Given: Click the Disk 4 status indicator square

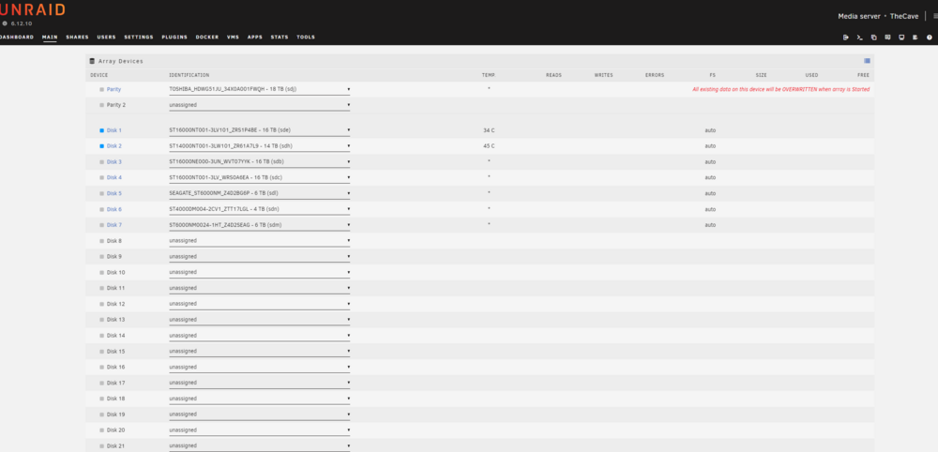Looking at the screenshot, I should (x=101, y=177).
